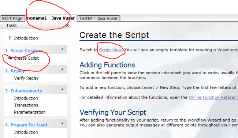Screen dimensions: 238x138
Task: Open the Test04 - Java Vuser tab
Action: tap(98, 19)
